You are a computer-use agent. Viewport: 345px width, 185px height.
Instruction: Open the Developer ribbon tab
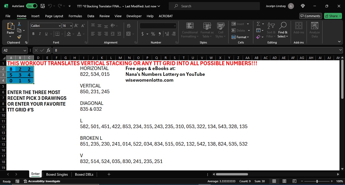[134, 16]
